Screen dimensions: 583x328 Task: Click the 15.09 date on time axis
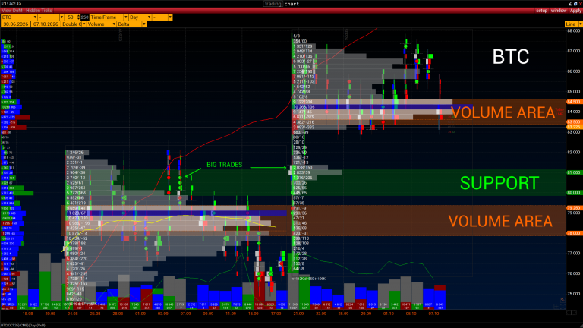(x=254, y=314)
